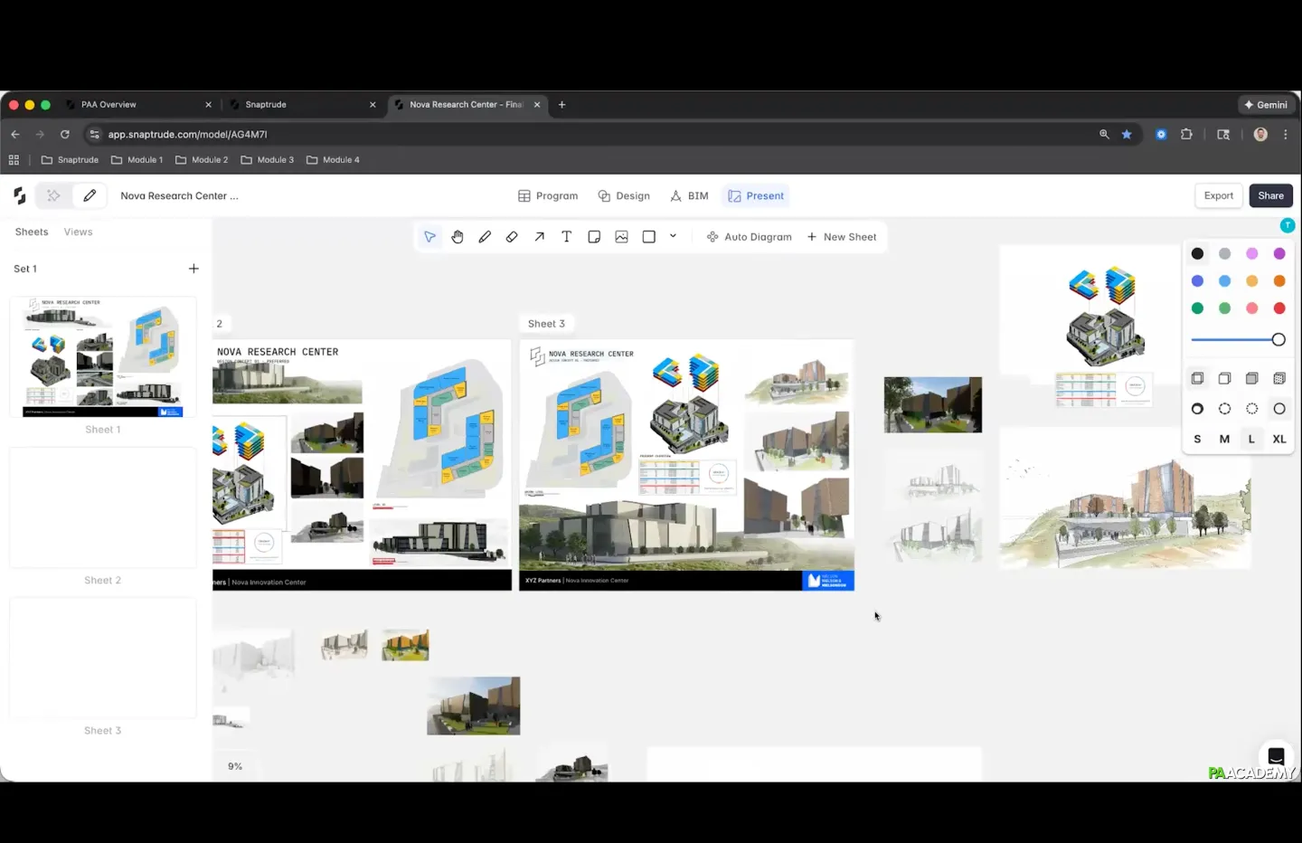The width and height of the screenshot is (1302, 843).
Task: Select the text tool
Action: (566, 237)
